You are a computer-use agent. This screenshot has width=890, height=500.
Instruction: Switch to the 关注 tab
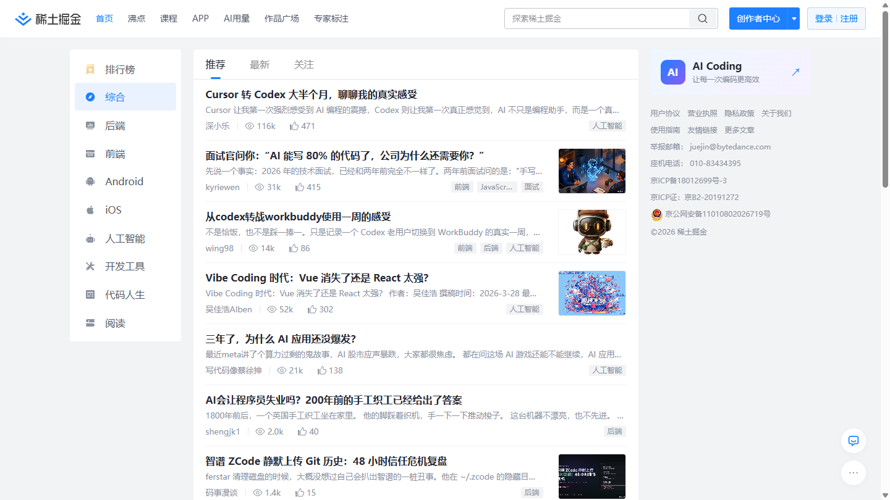[304, 64]
